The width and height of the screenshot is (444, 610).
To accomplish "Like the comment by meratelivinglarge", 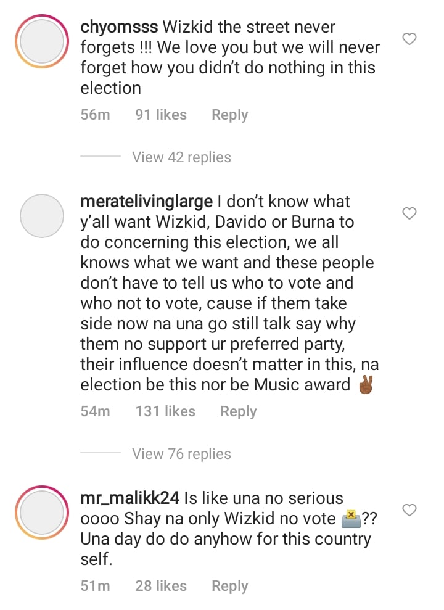I will [x=409, y=213].
